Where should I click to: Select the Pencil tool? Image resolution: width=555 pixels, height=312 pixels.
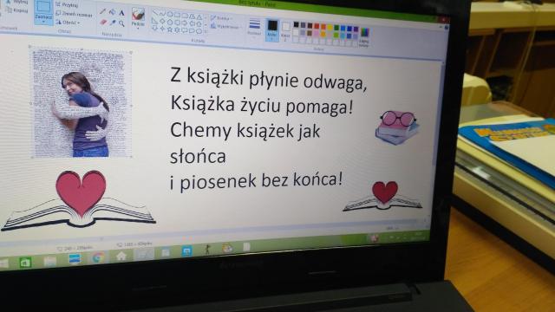click(x=102, y=11)
